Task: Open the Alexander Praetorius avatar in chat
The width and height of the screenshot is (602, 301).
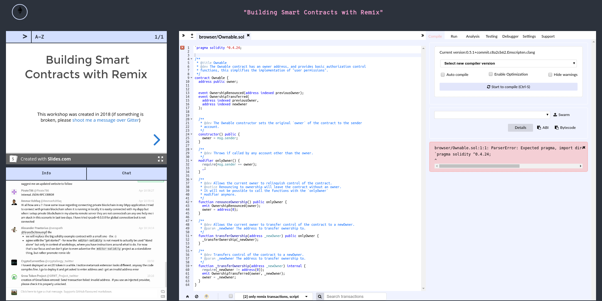Action: 14,230
